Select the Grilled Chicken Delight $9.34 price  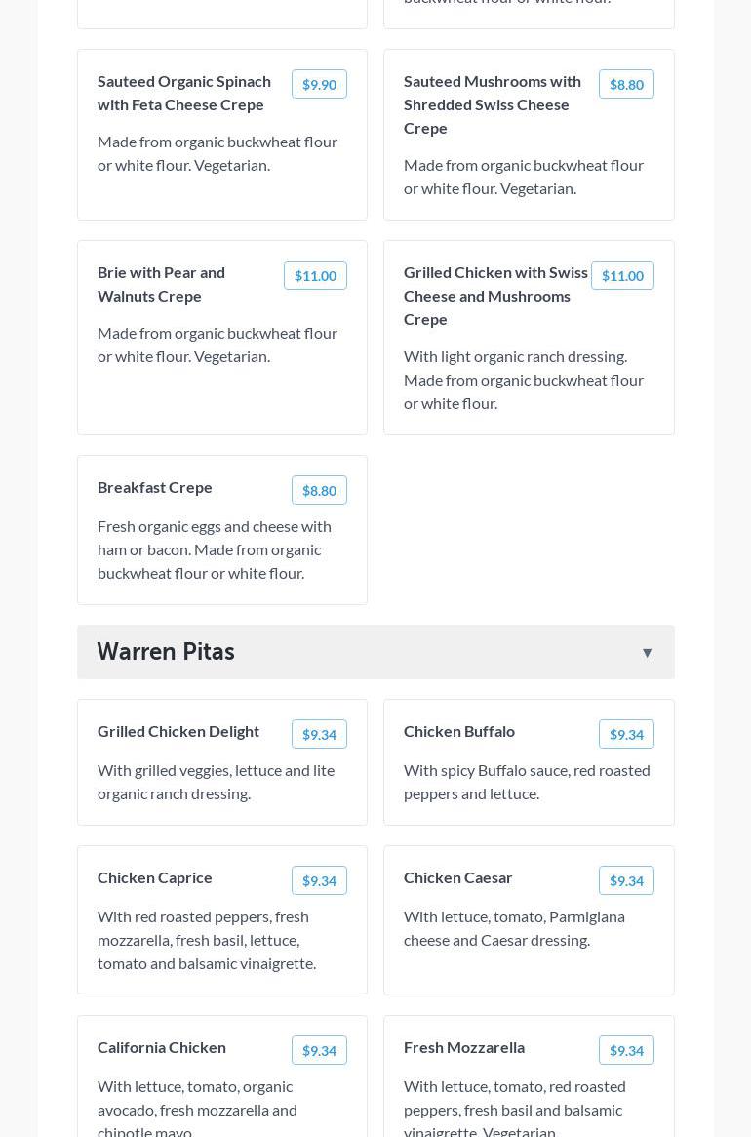[x=319, y=735]
